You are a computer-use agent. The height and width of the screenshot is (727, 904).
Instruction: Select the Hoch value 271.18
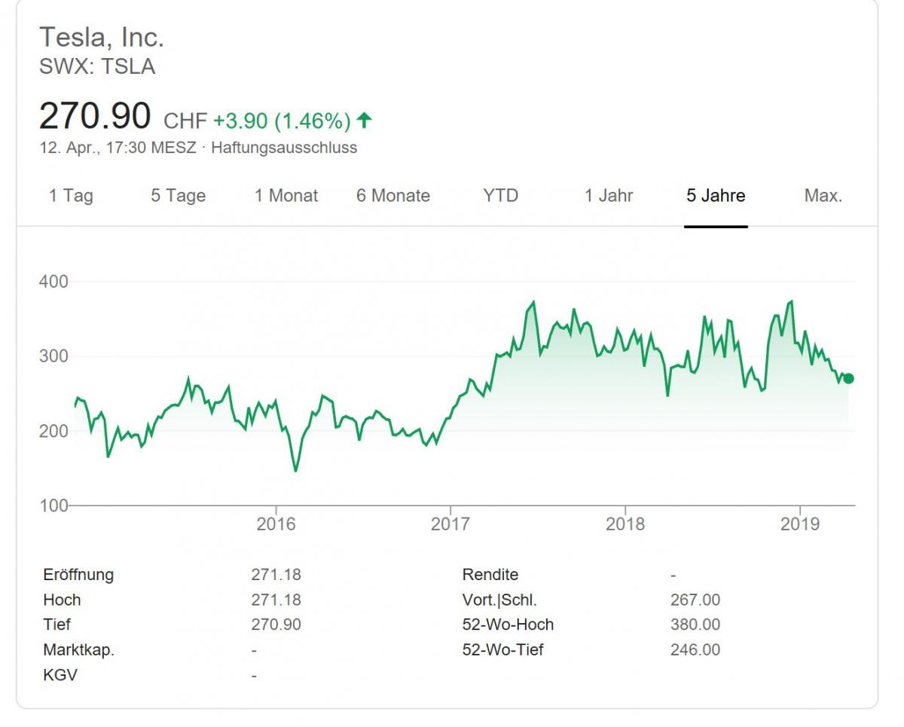tap(276, 600)
